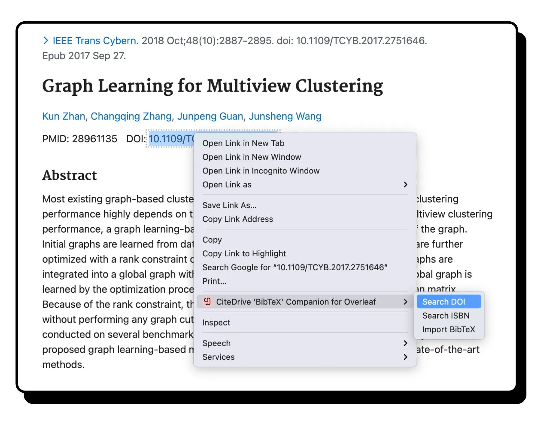Image resolution: width=539 pixels, height=421 pixels.
Task: Click Inspect in the context menu
Action: point(216,323)
